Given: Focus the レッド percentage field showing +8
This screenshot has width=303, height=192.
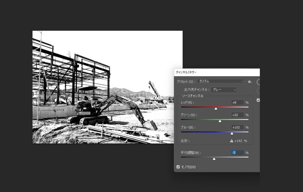Looking at the screenshot, I should (238, 102).
